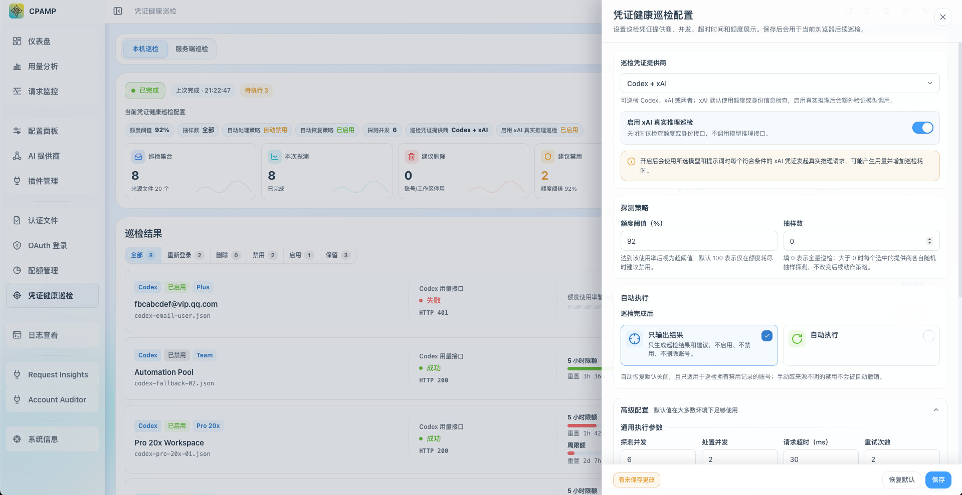
Task: Click fbcabcdef@vip.qq.com account name
Action: (176, 304)
